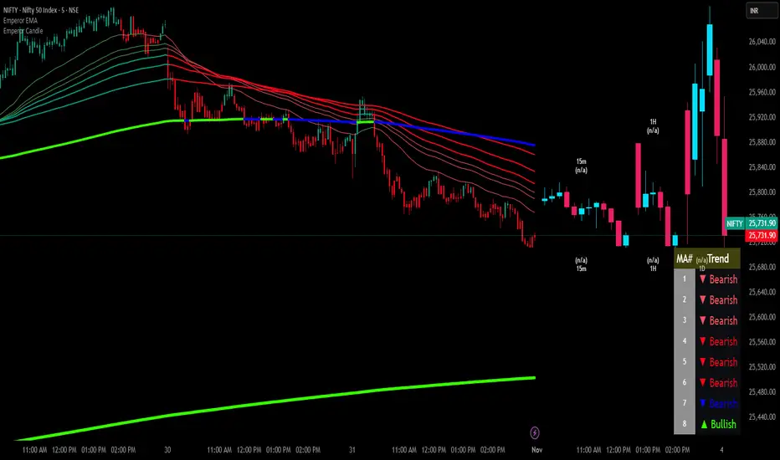Click the purple lightning bolt icon
The width and height of the screenshot is (780, 460).
click(534, 432)
